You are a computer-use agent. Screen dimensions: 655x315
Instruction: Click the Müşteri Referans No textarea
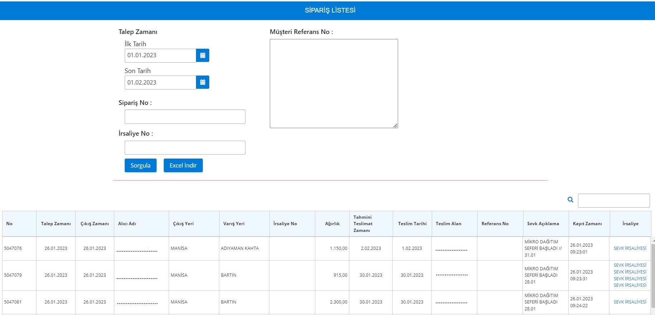point(334,83)
